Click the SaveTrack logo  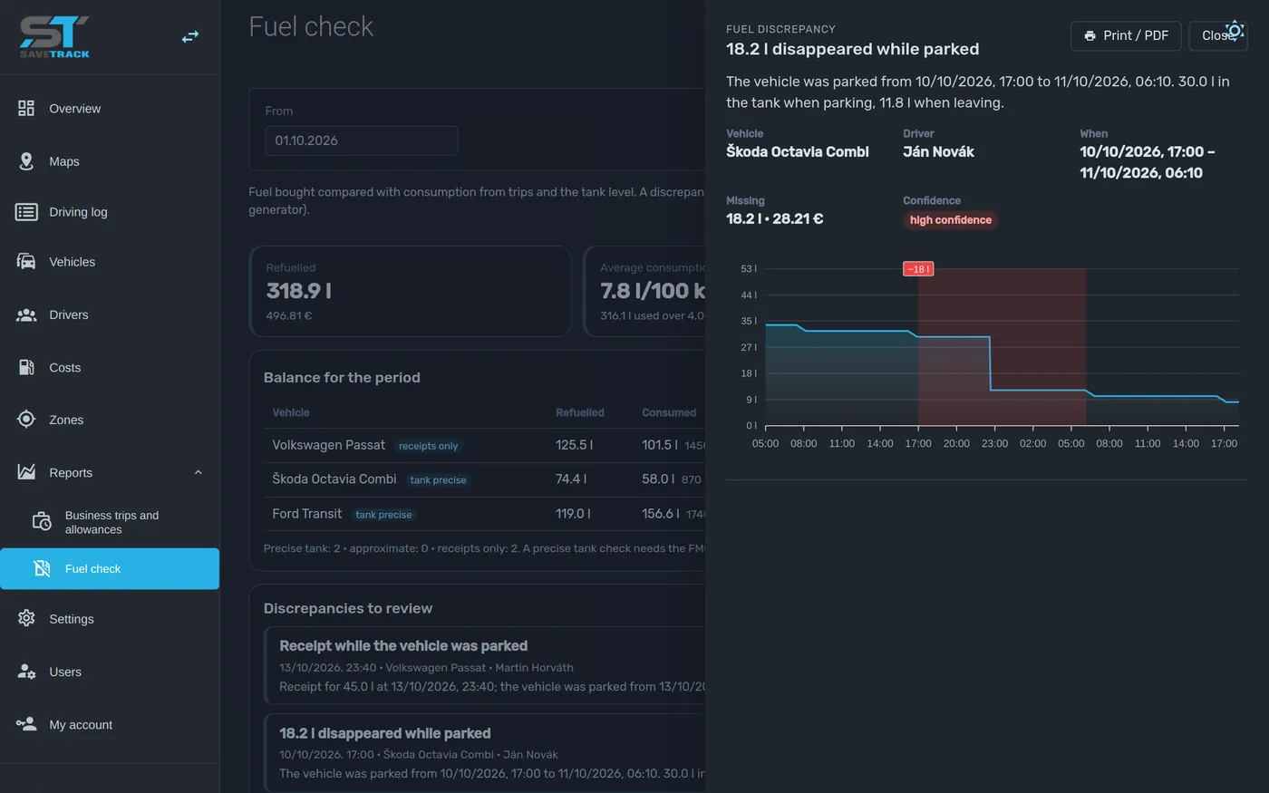pyautogui.click(x=54, y=37)
